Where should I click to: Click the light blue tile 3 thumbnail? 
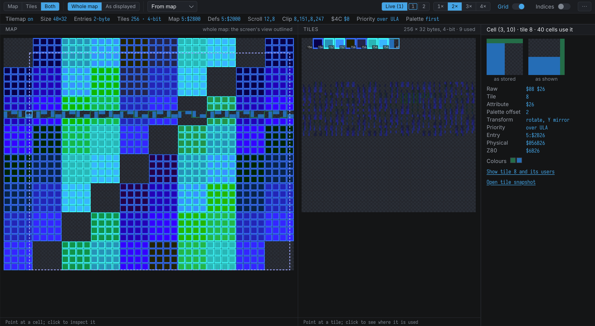pos(340,44)
